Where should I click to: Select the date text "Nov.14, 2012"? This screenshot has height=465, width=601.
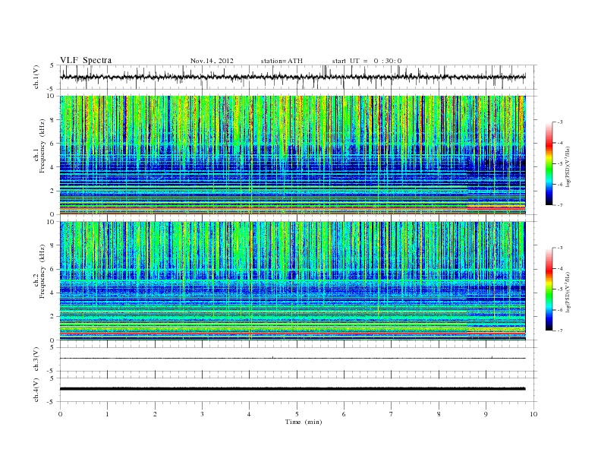pos(212,61)
